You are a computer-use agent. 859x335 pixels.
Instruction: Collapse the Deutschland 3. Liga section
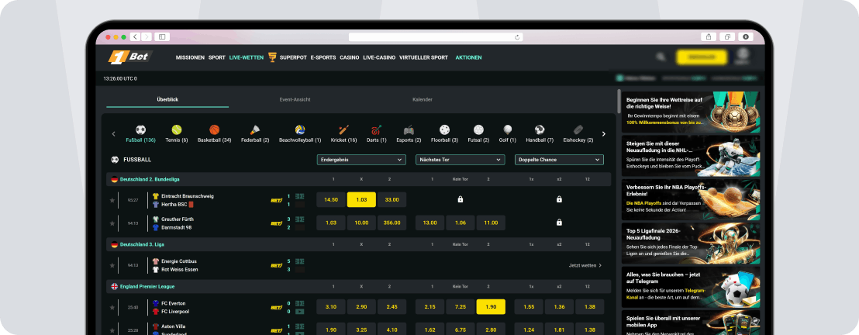(x=358, y=244)
